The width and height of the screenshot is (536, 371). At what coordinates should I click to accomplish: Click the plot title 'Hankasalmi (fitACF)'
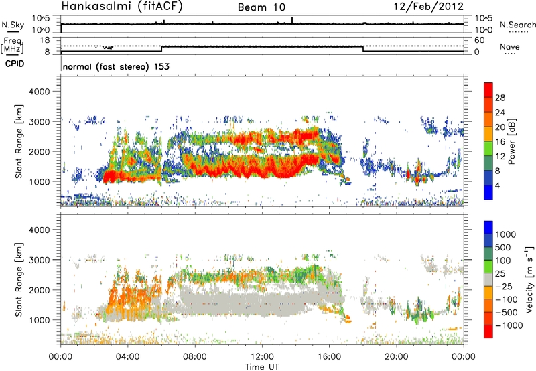point(122,7)
